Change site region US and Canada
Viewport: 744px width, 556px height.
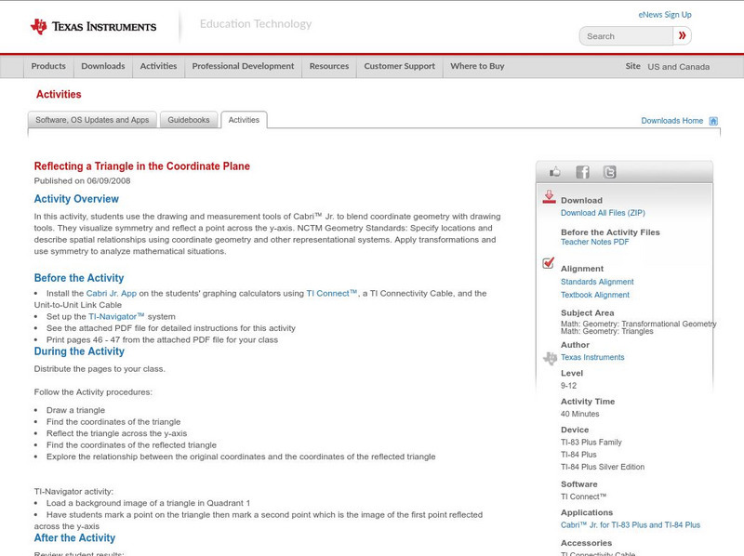[x=679, y=67]
